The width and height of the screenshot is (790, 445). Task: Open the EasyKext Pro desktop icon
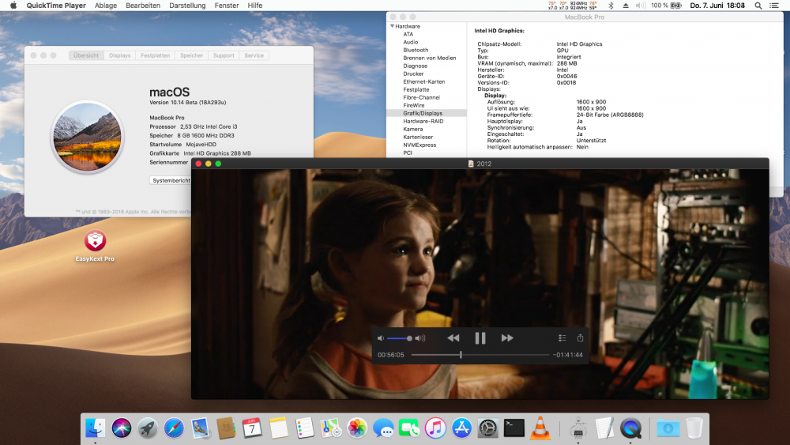pos(95,241)
